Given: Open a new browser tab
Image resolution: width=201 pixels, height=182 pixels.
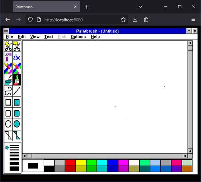Looking at the screenshot, I should click(87, 7).
